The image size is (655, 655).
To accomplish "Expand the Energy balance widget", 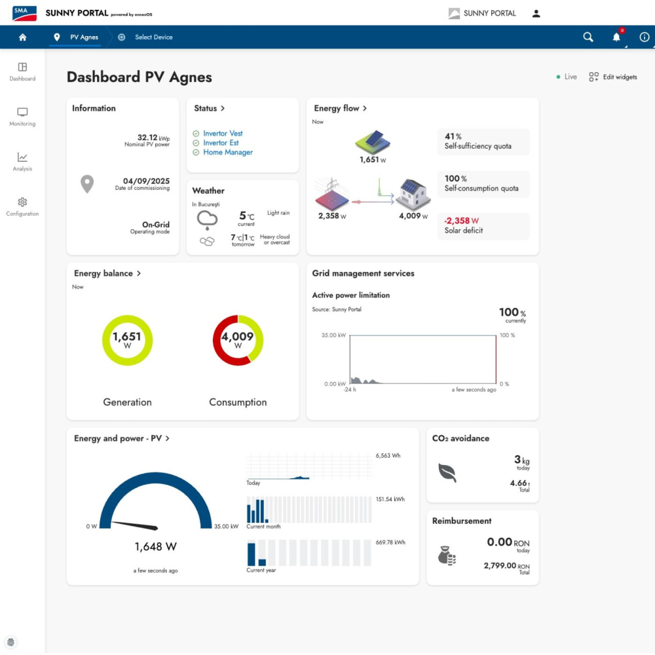I will click(x=139, y=273).
